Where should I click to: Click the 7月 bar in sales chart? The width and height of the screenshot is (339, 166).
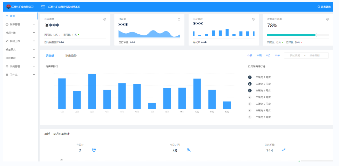[152, 106]
